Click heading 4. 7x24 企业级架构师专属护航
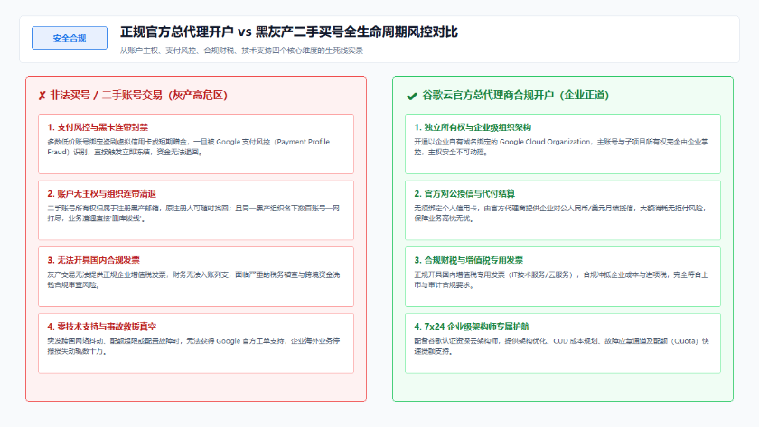The width and height of the screenshot is (759, 427). [472, 327]
